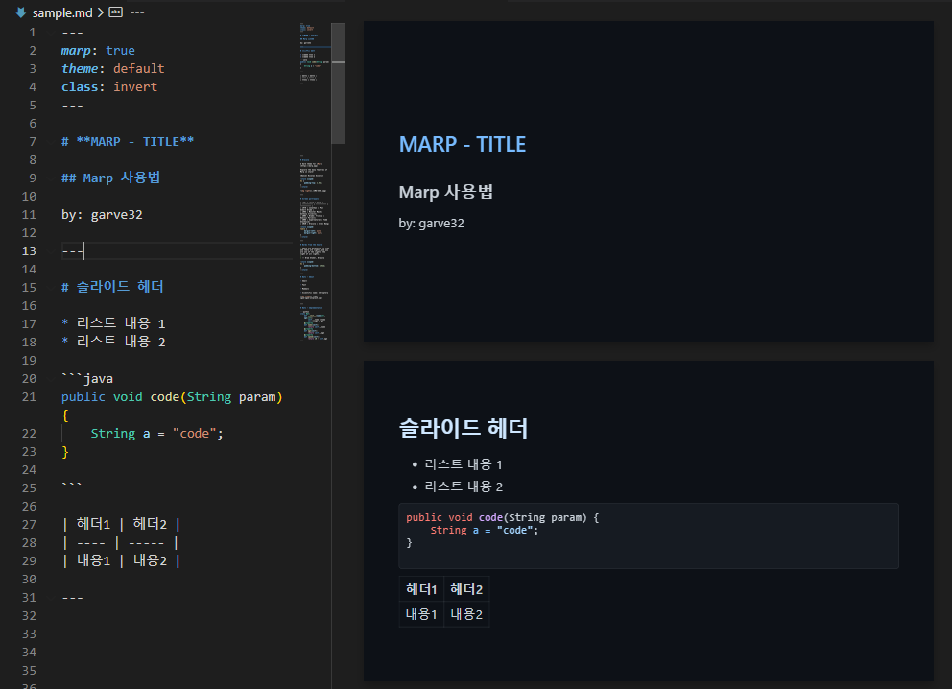Click line number 7 in gutter
This screenshot has width=952, height=689.
pos(33,141)
